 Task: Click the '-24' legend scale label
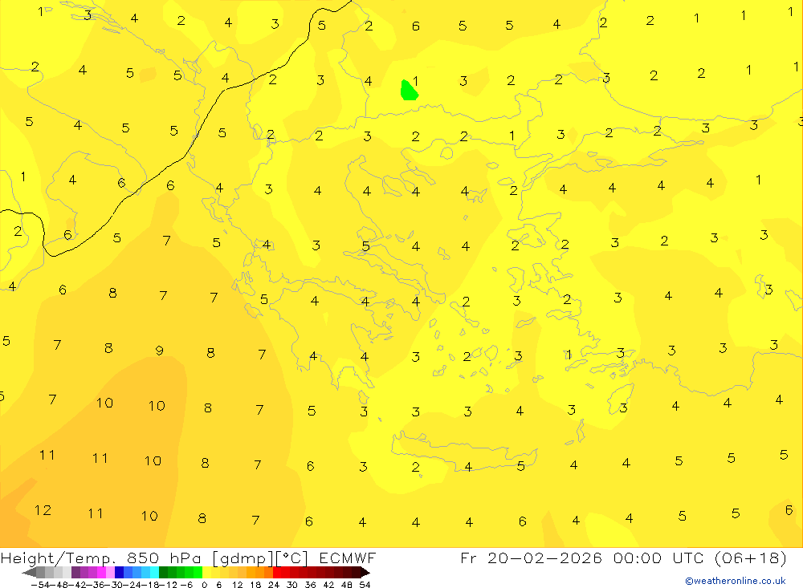(x=132, y=585)
